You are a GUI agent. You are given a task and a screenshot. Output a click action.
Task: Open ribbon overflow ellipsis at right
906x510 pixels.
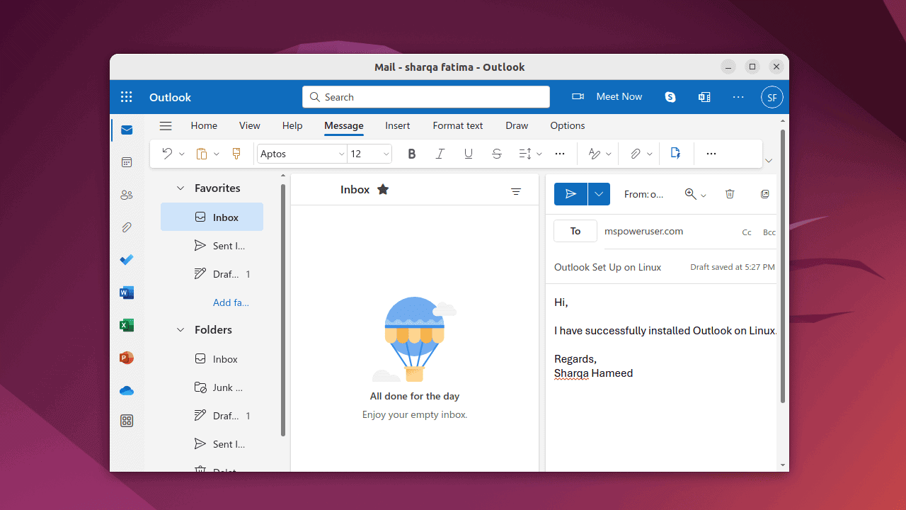click(x=711, y=154)
